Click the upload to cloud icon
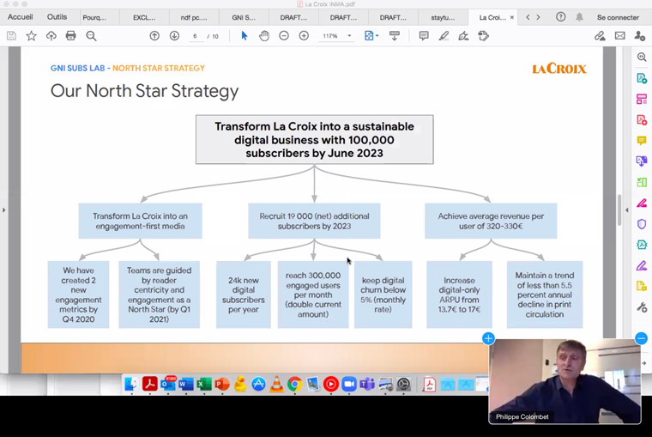 [51, 36]
